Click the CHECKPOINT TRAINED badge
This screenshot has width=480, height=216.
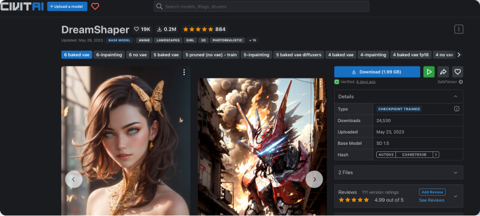click(399, 109)
